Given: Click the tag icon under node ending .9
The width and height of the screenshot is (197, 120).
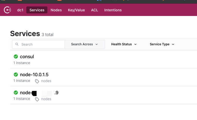Looking at the screenshot, I should [x=37, y=99].
